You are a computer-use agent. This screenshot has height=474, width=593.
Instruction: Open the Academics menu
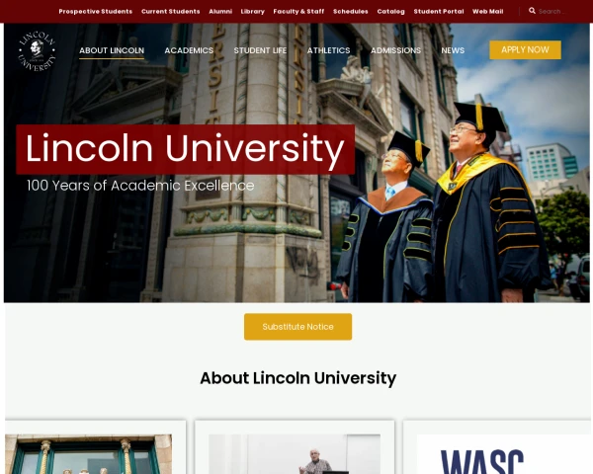pyautogui.click(x=189, y=50)
